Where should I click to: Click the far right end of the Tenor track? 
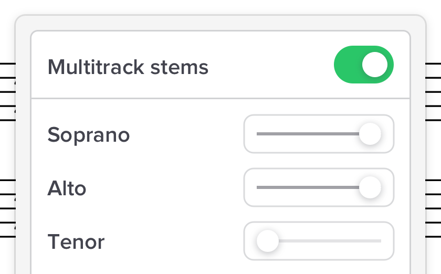[x=380, y=241]
